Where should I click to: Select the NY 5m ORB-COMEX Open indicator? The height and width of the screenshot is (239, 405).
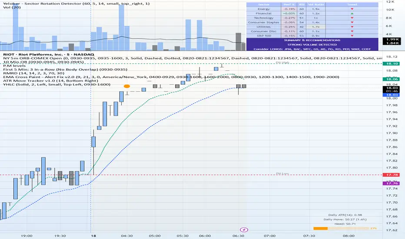tap(193, 58)
